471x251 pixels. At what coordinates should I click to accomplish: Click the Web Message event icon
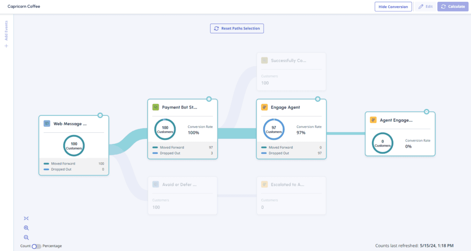point(47,124)
